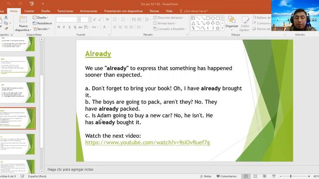319x179 pixels.
Task: Click Restablecer slide button
Action: click(42, 23)
